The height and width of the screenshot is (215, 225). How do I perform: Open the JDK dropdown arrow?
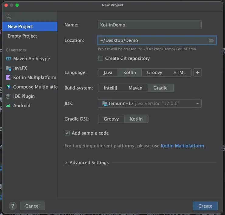click(x=197, y=104)
